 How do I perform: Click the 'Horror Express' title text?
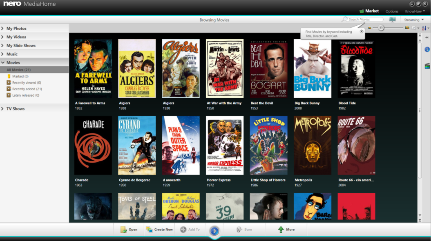coord(219,180)
